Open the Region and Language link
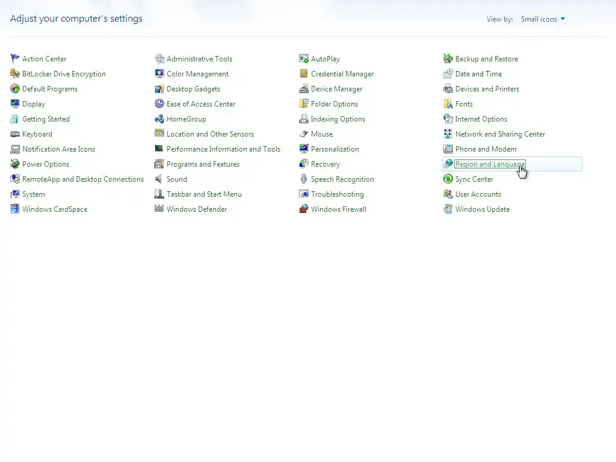This screenshot has height=462, width=616. click(x=490, y=164)
